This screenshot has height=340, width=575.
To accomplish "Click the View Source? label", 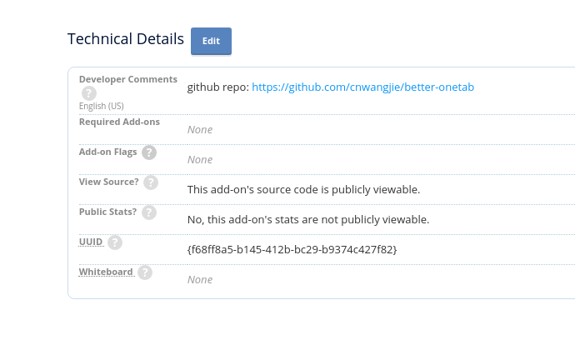I will pos(109,182).
